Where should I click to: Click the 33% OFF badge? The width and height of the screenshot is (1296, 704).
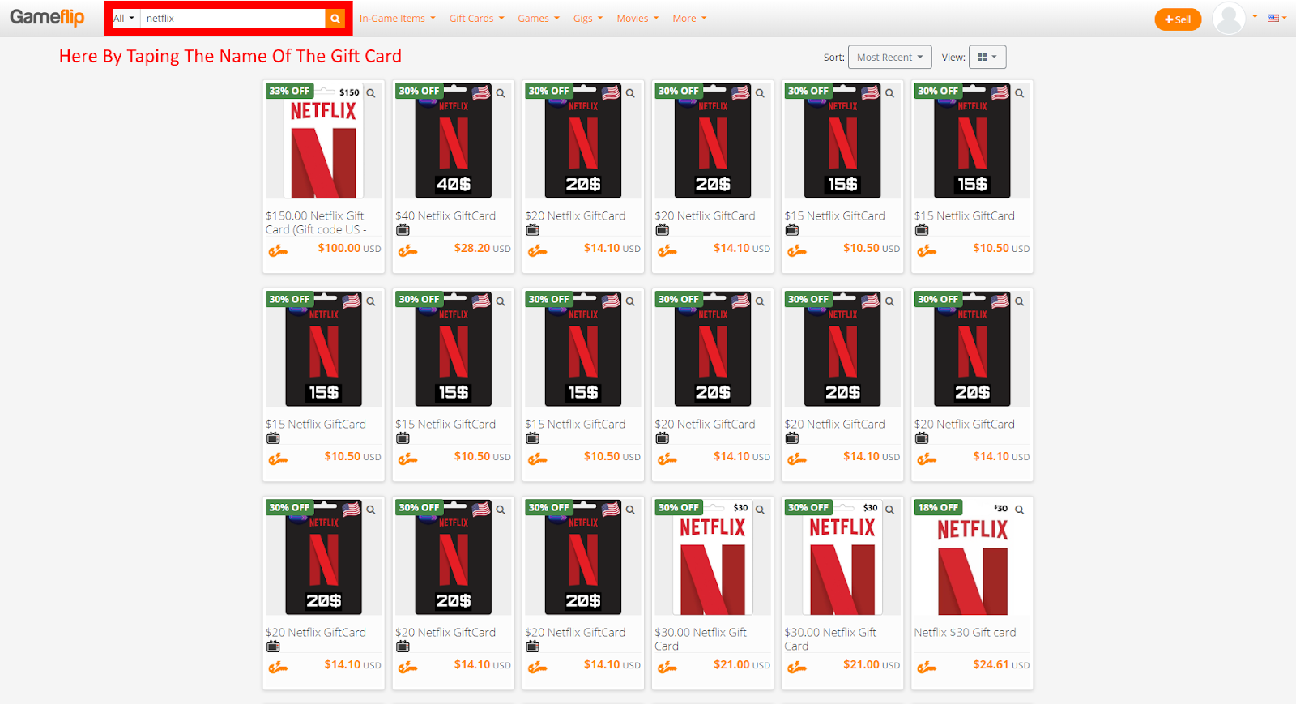(x=289, y=91)
